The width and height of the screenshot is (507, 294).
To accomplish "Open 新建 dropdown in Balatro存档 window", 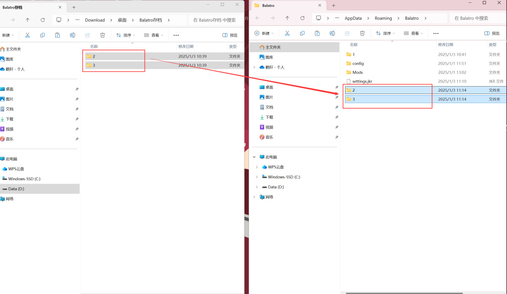I will 8,35.
